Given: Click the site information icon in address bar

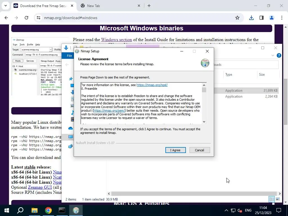Looking at the screenshot, I should (38, 18).
